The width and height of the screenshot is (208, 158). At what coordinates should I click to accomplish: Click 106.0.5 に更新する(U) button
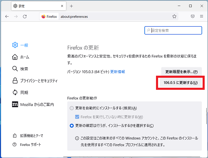(181, 83)
